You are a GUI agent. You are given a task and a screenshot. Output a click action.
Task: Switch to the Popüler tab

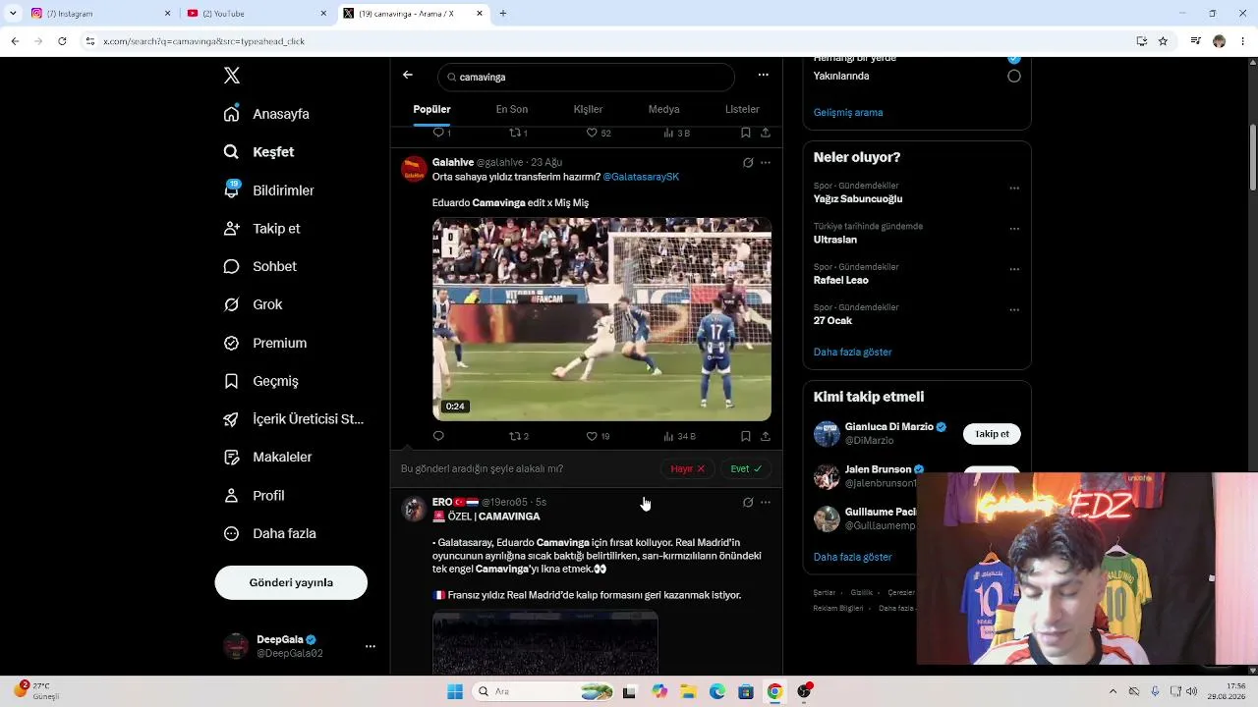pos(431,109)
